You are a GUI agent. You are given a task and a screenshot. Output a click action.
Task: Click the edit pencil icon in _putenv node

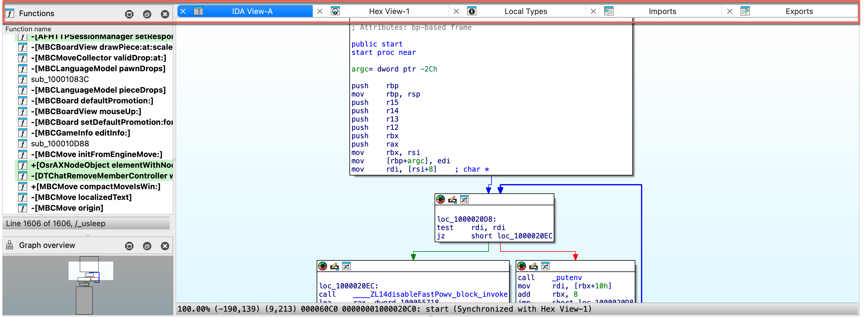point(533,266)
